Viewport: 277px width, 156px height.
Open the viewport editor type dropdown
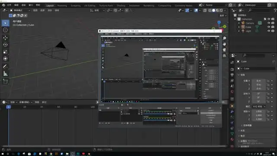[x=5, y=10]
